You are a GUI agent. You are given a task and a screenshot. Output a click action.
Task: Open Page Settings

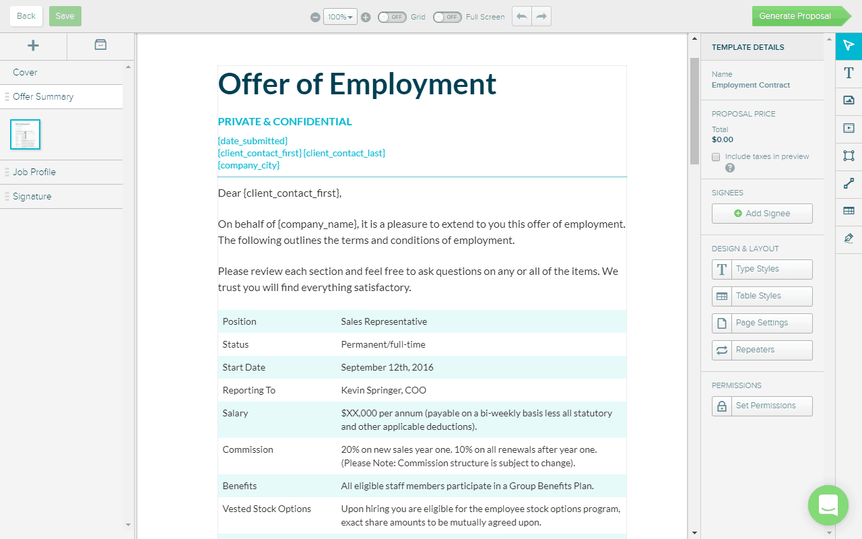click(x=762, y=323)
